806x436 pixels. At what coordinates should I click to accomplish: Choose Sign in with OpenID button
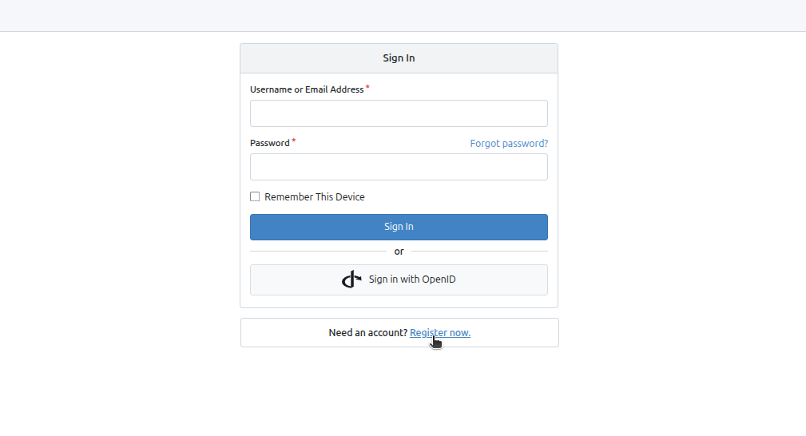pyautogui.click(x=399, y=279)
